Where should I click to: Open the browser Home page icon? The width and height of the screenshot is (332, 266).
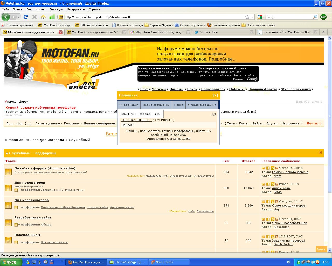tap(43, 17)
